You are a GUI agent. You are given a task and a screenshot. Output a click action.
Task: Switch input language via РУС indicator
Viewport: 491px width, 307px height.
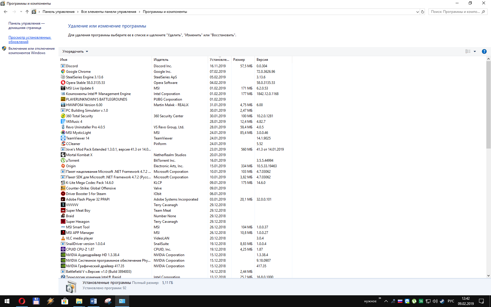point(451,301)
